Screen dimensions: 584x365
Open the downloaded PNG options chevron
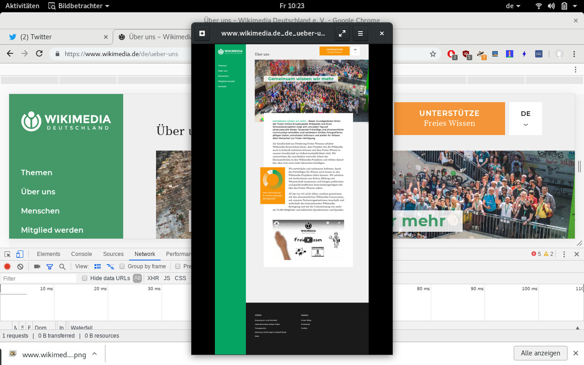[x=94, y=354]
